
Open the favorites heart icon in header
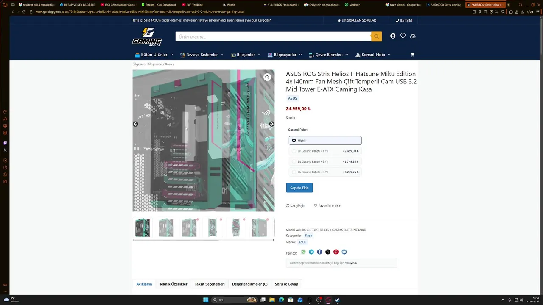[403, 36]
